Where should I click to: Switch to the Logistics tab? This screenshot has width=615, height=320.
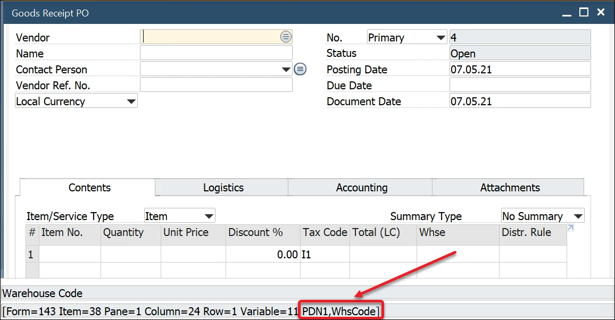pyautogui.click(x=223, y=188)
